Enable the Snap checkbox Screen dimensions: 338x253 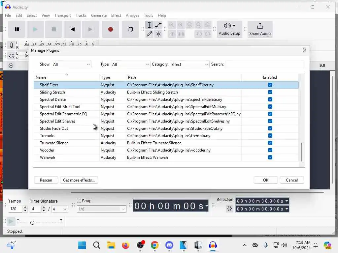(79, 201)
